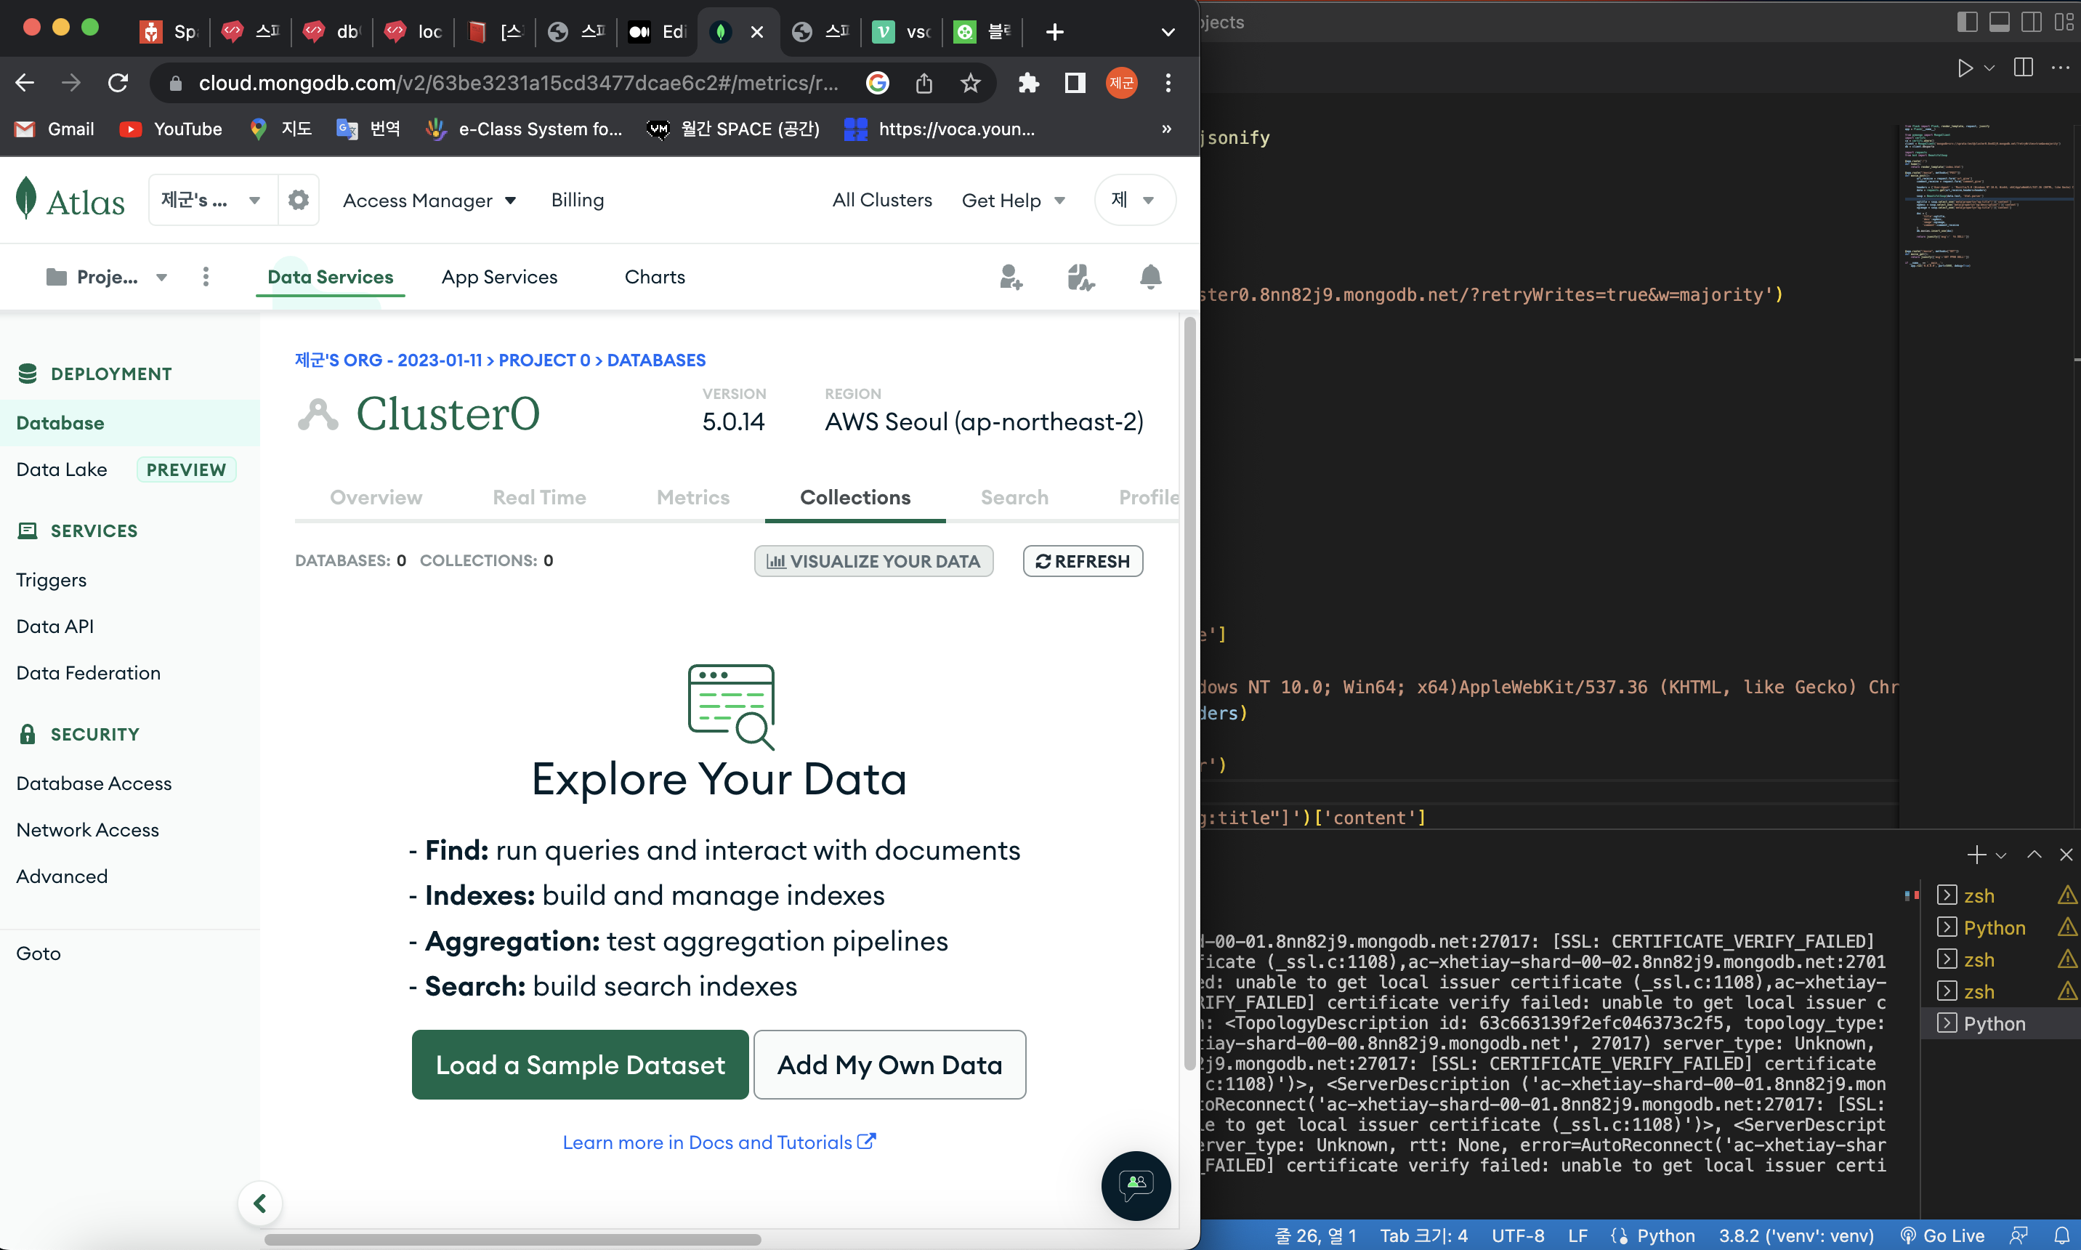2081x1250 pixels.
Task: Click Add My Own Data button
Action: tap(889, 1065)
